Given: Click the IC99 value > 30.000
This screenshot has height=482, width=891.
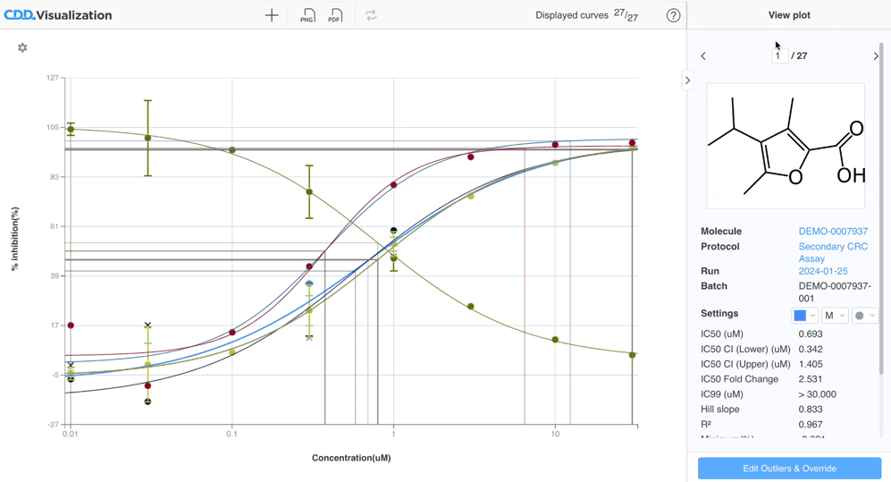Looking at the screenshot, I should [x=817, y=393].
